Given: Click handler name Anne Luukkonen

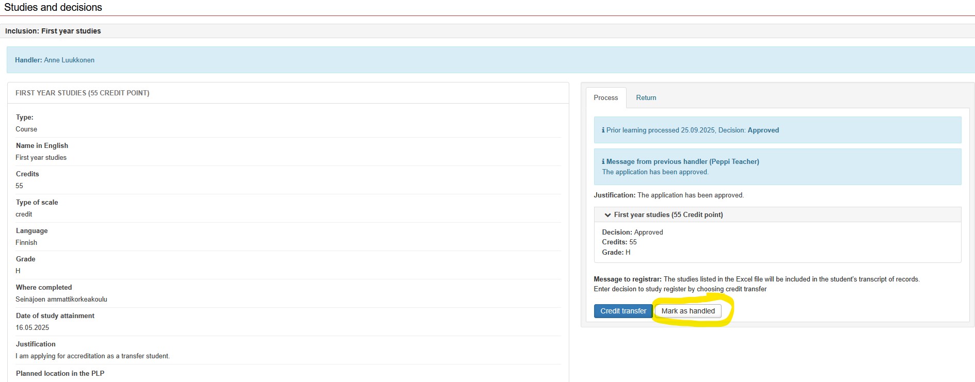Looking at the screenshot, I should pos(69,60).
